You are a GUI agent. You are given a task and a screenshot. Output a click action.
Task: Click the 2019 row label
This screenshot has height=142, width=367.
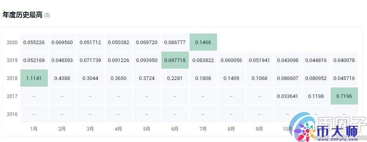tap(12, 60)
